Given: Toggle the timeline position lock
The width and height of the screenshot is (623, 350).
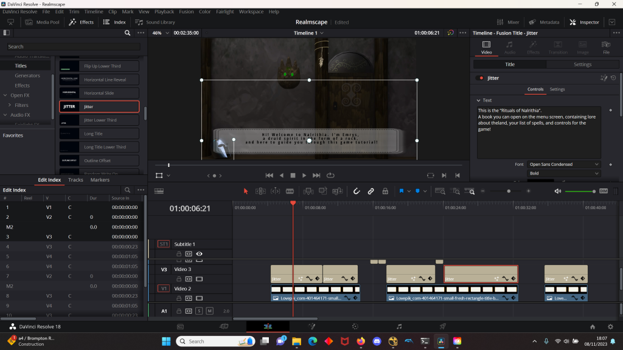Looking at the screenshot, I should point(385,191).
